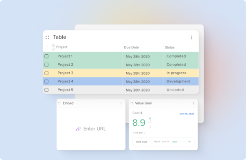Open the Embed widget kebab menu
This screenshot has height=160, width=246.
tap(121, 103)
